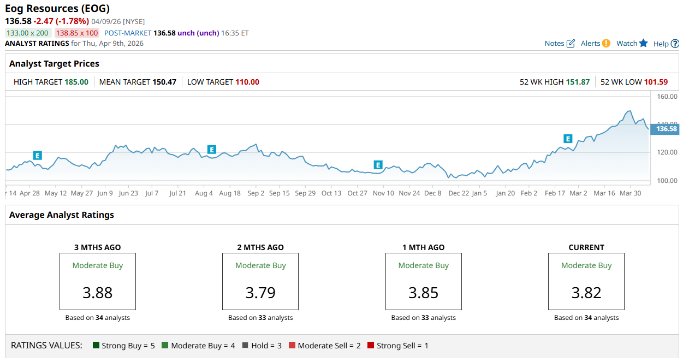Select the earnings marker near Aug 4
This screenshot has height=362, width=683.
tap(212, 150)
